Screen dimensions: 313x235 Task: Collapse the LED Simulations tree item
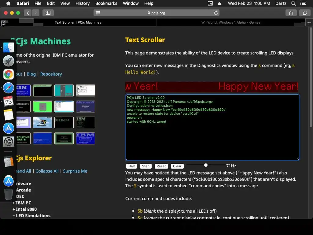[31, 216]
